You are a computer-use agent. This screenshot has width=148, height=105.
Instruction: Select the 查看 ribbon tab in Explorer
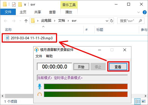tap(52, 12)
